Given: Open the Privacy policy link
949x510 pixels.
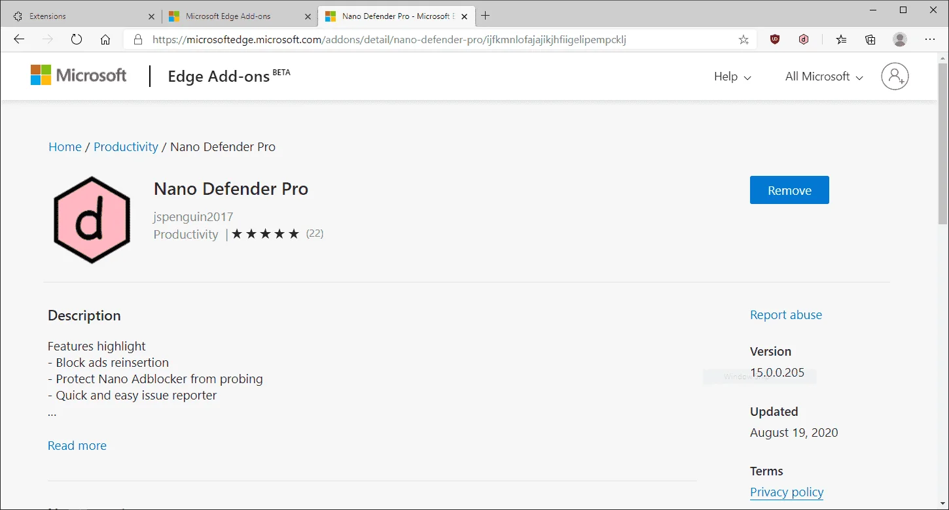Looking at the screenshot, I should point(787,492).
